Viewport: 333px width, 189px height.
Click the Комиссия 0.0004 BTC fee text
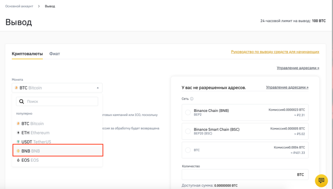289,148
